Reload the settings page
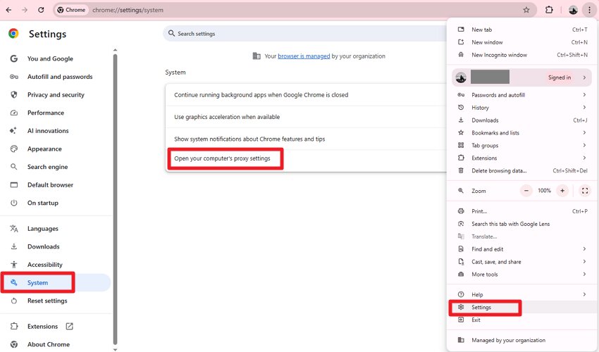 coord(41,10)
